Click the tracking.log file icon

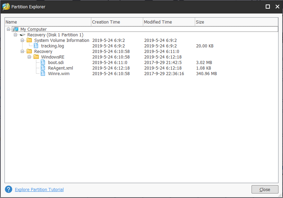pos(36,46)
